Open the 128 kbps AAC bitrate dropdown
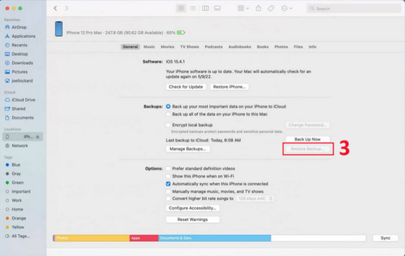Screen dimensions: 405x256 [255, 199]
